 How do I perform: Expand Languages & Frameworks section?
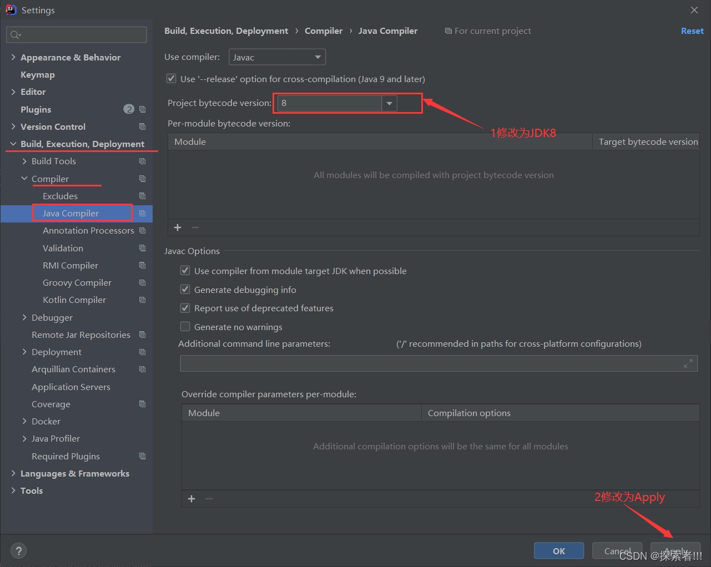(13, 473)
